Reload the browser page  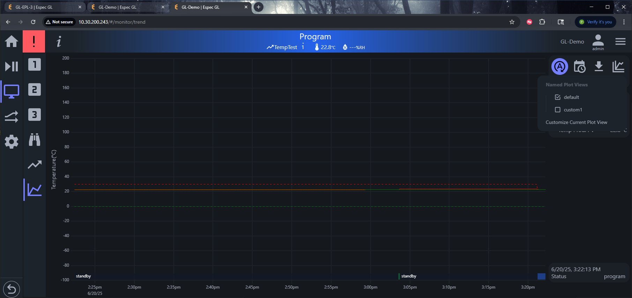tap(33, 22)
